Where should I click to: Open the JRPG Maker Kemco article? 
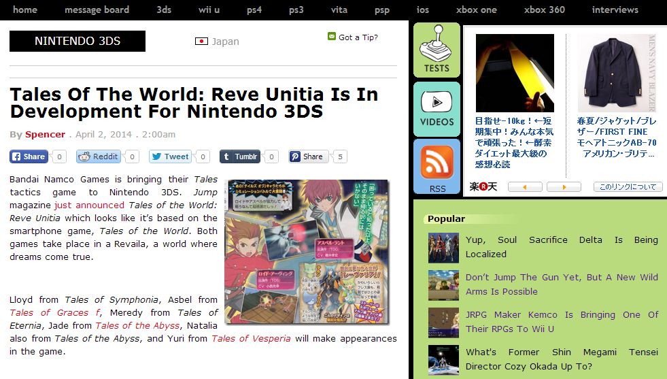click(x=562, y=322)
